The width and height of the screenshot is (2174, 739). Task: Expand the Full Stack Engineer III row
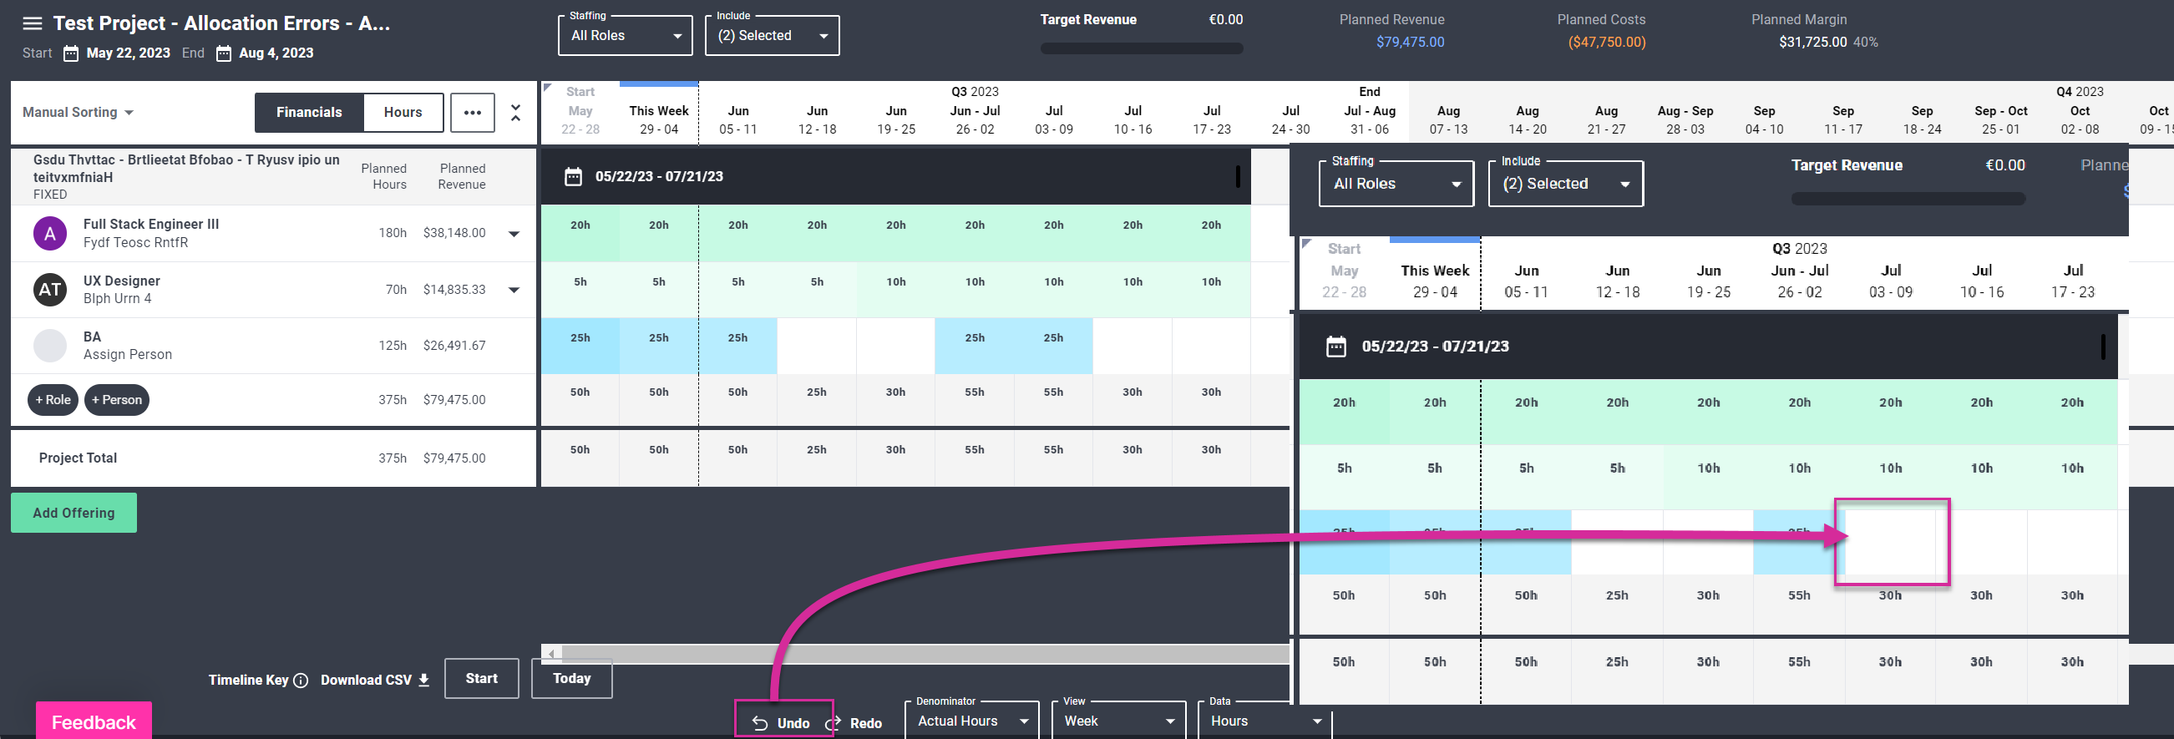[514, 234]
